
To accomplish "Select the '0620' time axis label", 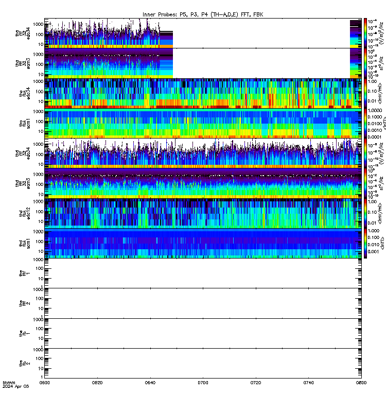I will point(97,383).
